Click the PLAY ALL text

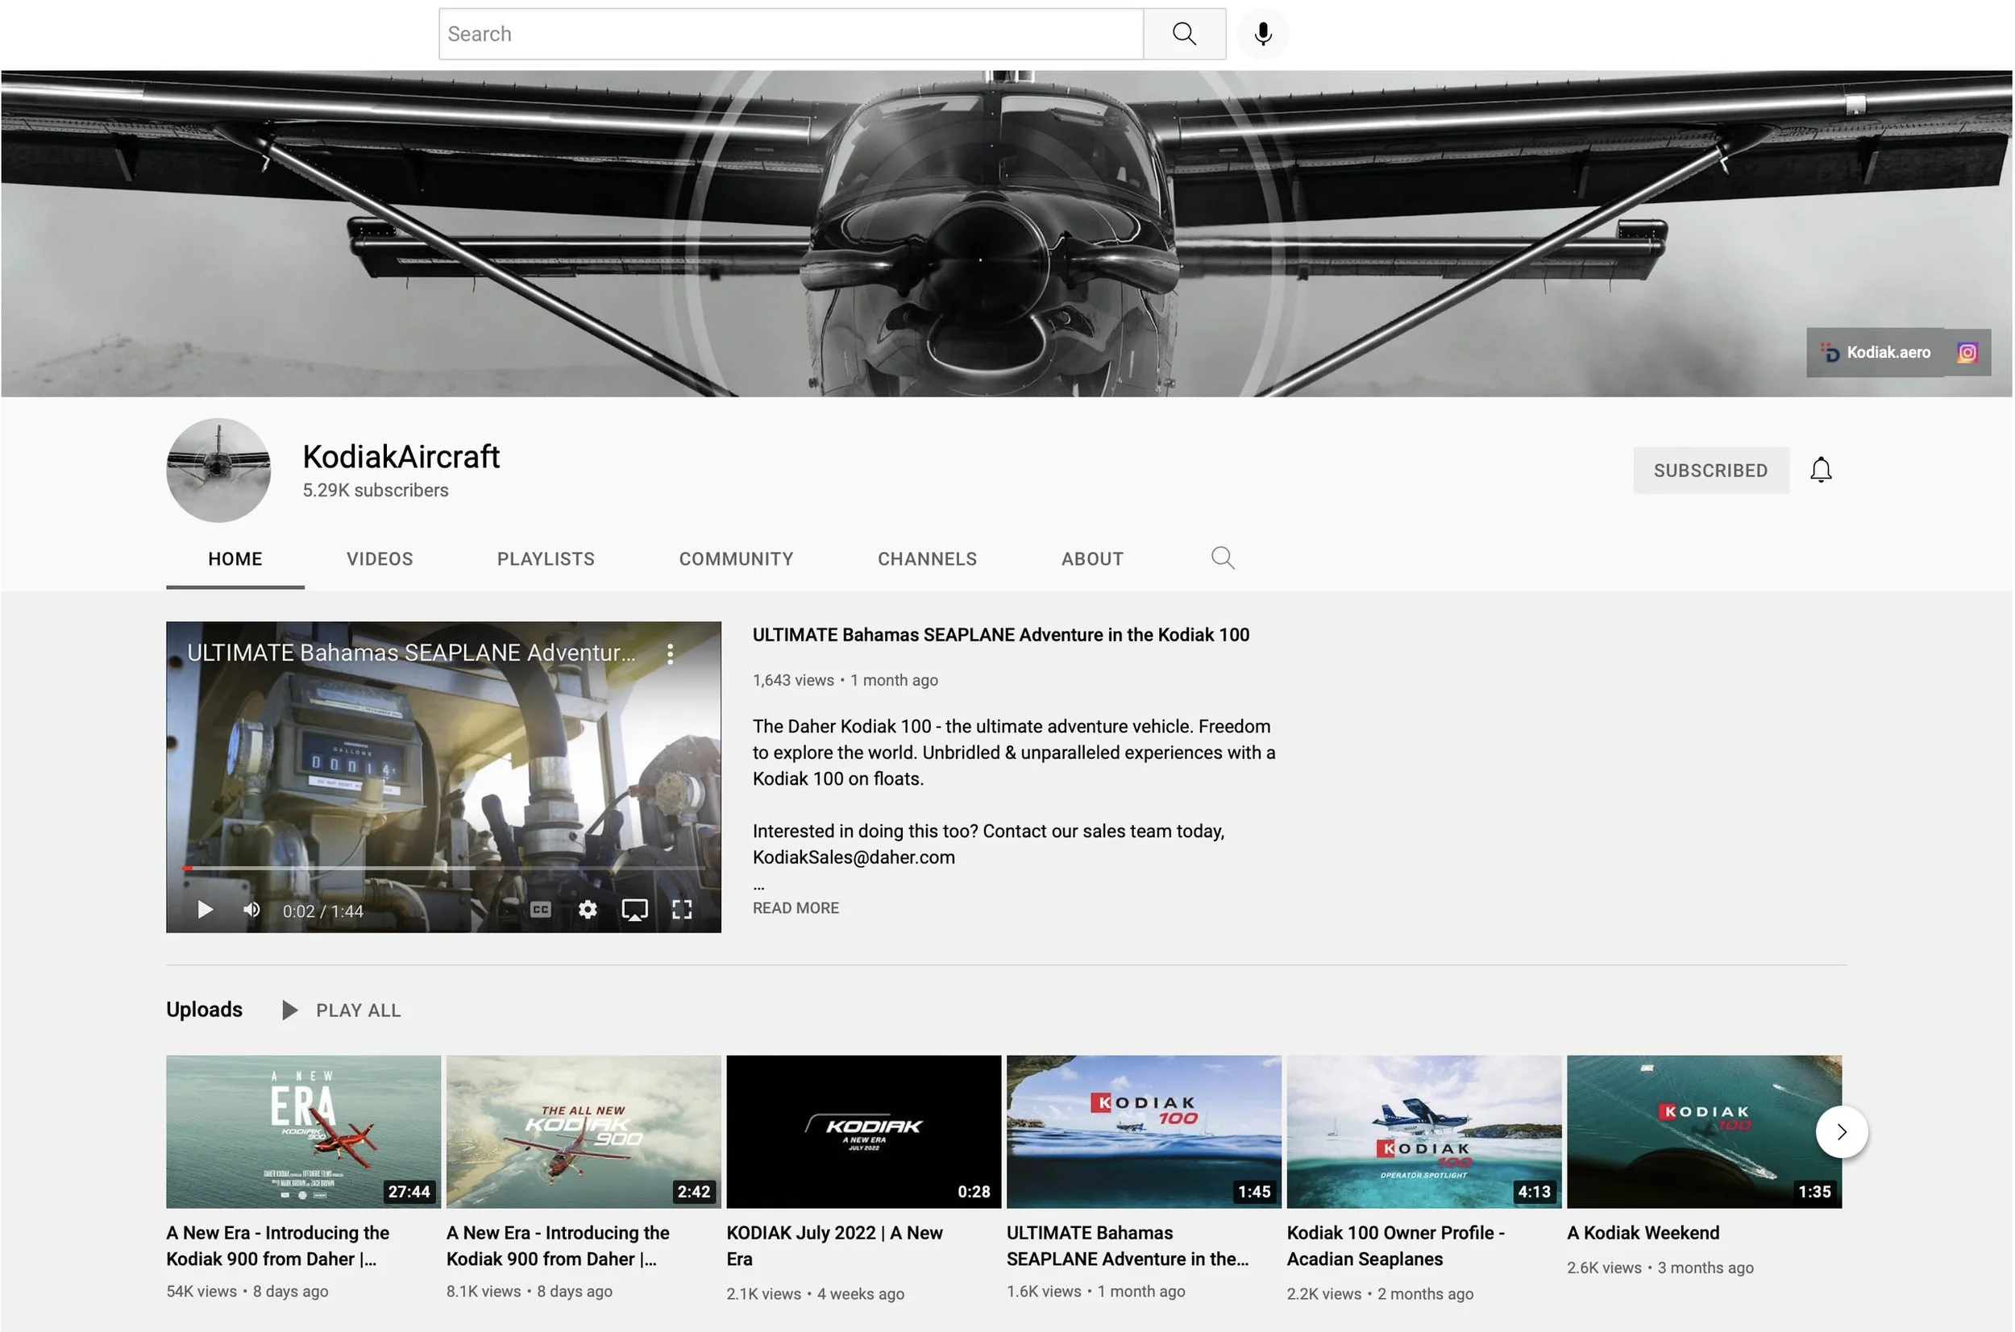click(359, 1011)
